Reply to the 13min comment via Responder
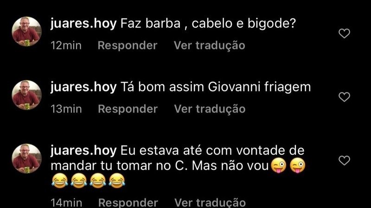The image size is (371, 208). click(128, 109)
